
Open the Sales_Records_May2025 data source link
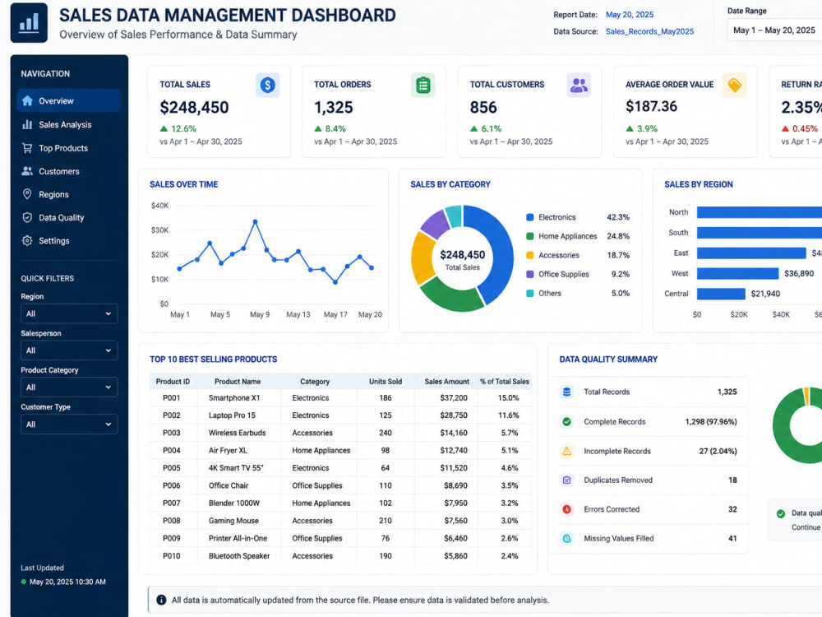click(649, 31)
